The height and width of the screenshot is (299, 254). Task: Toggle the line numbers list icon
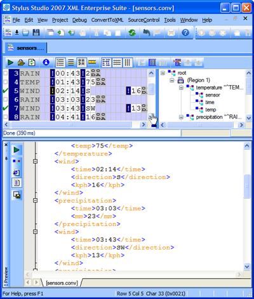[x=60, y=62]
